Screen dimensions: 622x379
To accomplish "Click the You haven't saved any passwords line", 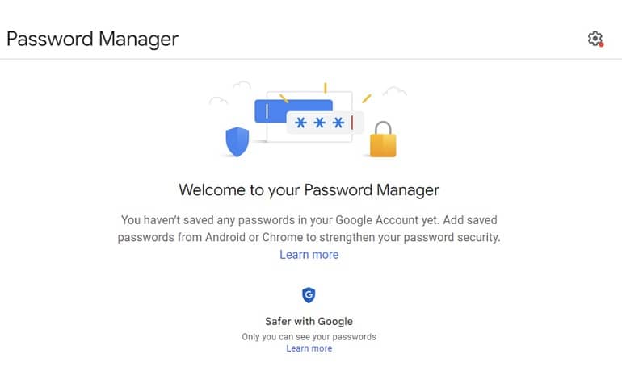I will click(x=309, y=219).
